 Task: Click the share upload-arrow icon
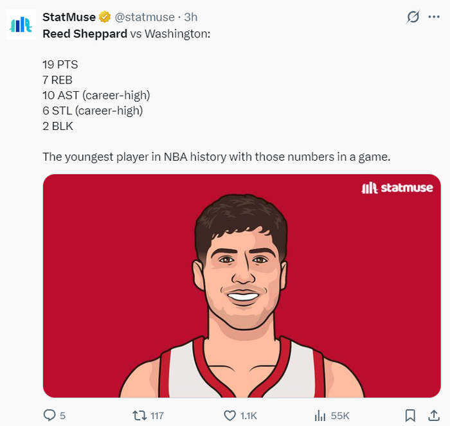[x=434, y=416]
